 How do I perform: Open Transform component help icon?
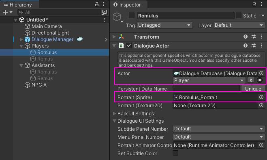(x=246, y=37)
